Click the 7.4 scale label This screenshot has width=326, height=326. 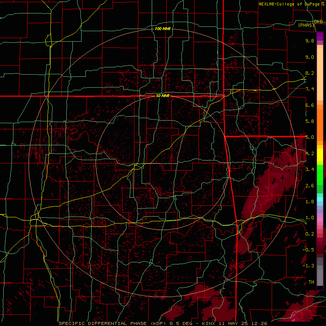pyautogui.click(x=310, y=89)
